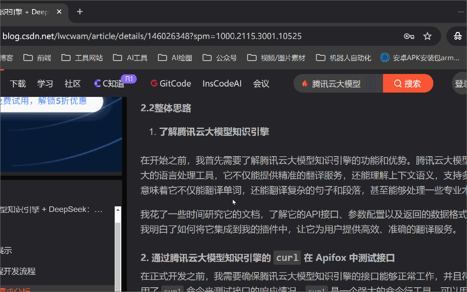The height and width of the screenshot is (292, 467).
Task: Focus the 腾讯云大模型 search field
Action: point(338,83)
